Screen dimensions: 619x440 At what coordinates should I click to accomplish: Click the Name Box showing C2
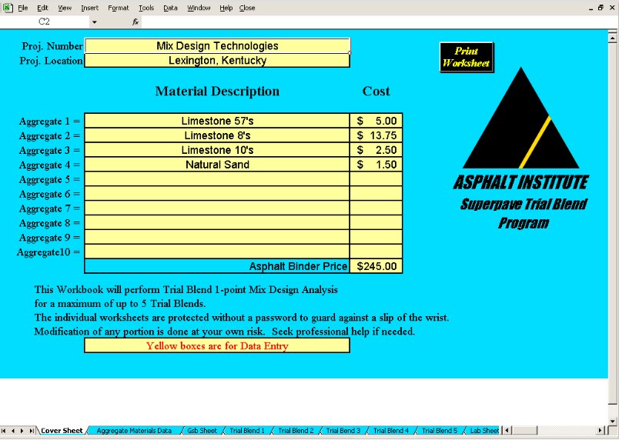pos(44,22)
